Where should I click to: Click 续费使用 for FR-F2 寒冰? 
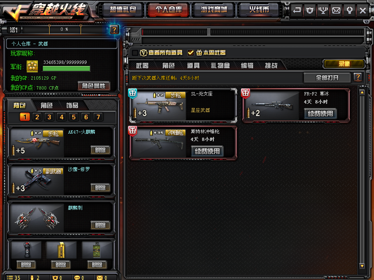[x=320, y=114]
